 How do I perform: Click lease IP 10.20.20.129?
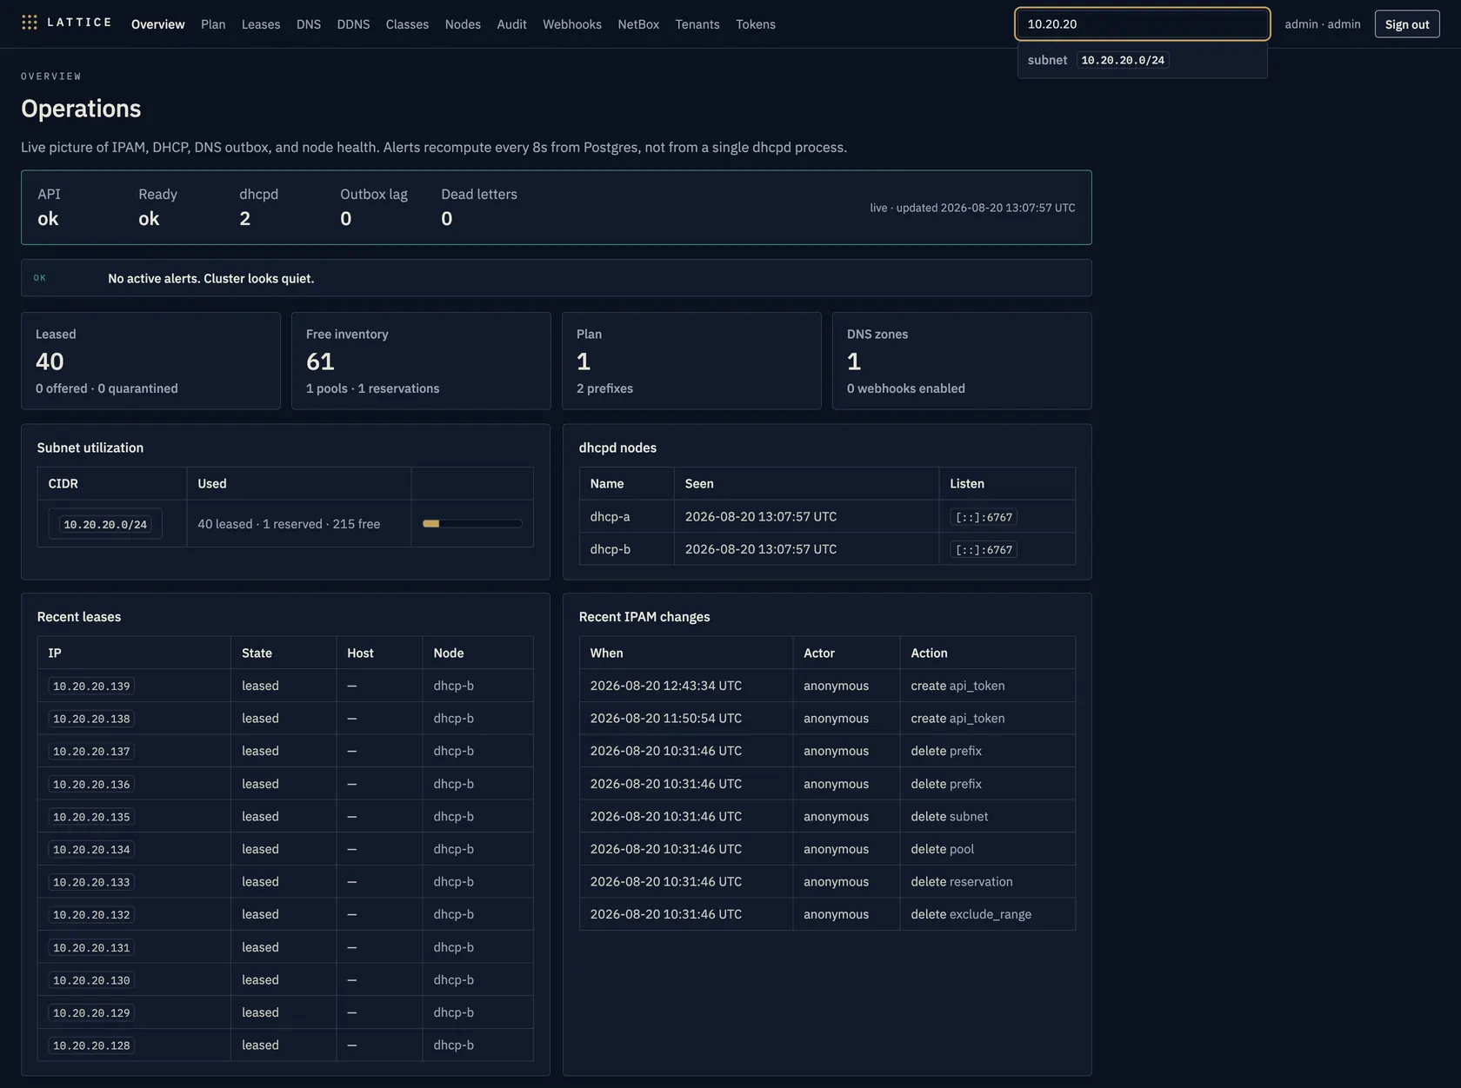coord(91,1013)
